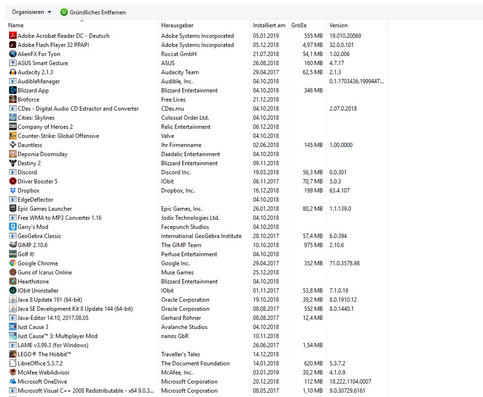Click the Company of Heroes 2 icon

(x=12, y=126)
